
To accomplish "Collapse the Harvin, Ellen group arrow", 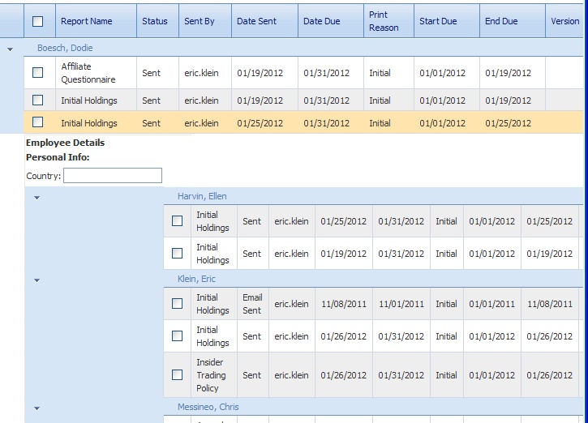I will coord(36,197).
